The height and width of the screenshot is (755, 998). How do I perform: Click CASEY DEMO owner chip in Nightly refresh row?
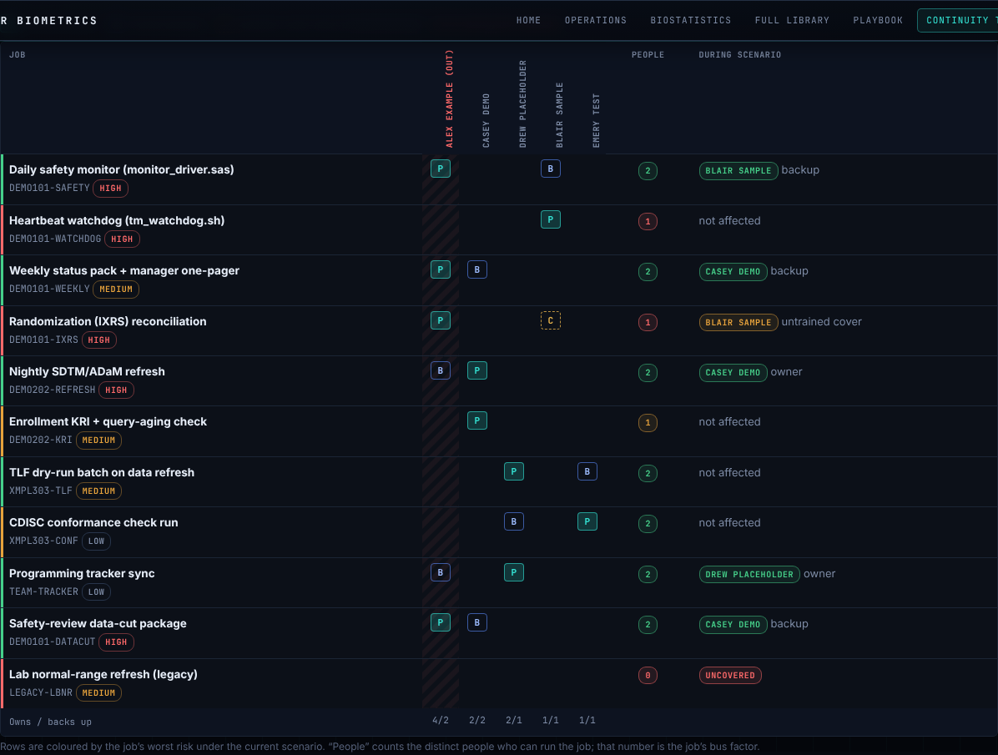click(733, 372)
